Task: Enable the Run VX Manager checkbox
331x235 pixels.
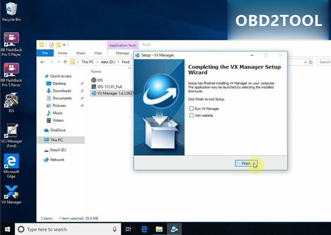Action: tap(191, 108)
